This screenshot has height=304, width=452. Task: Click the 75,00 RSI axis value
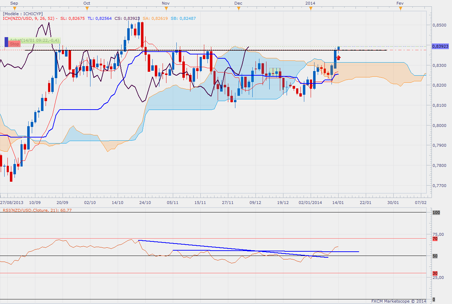(439, 234)
